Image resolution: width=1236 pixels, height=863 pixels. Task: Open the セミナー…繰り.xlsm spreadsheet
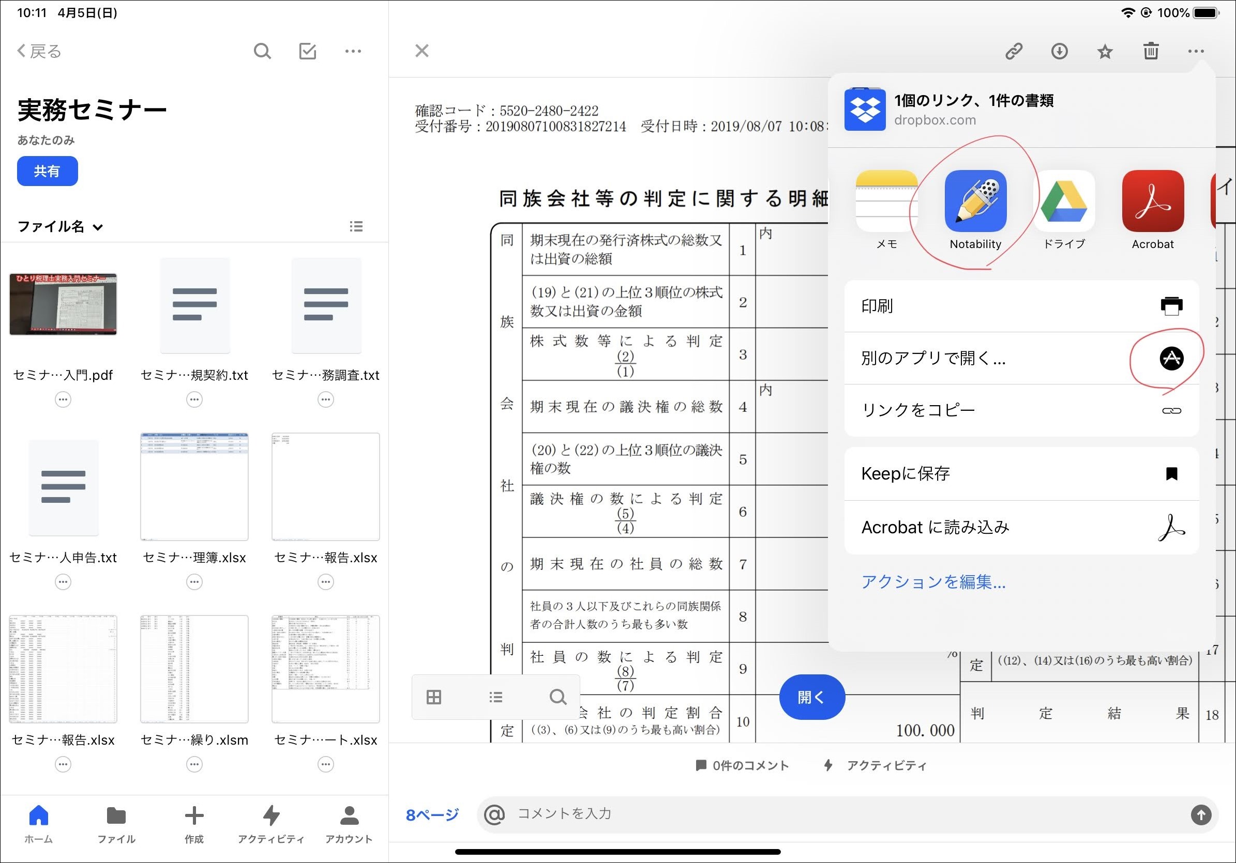pyautogui.click(x=194, y=669)
